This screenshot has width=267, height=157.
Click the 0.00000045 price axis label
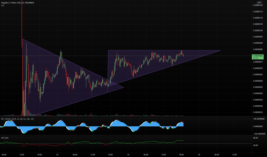pyautogui.click(x=258, y=100)
